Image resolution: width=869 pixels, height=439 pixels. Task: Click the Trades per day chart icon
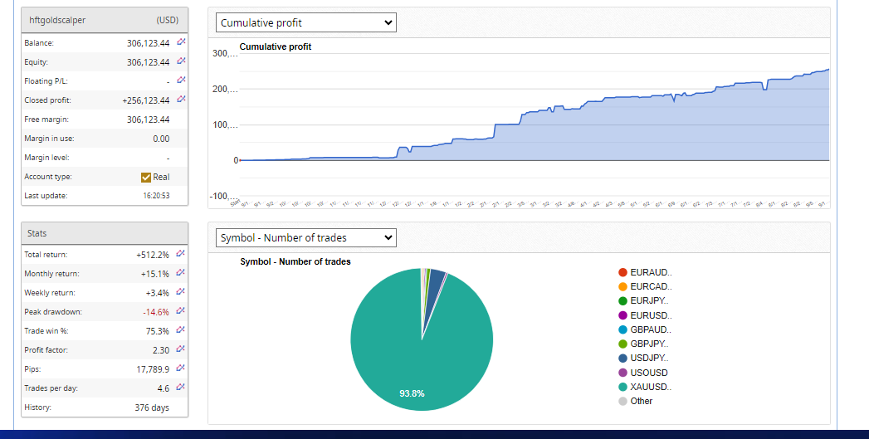click(x=181, y=388)
